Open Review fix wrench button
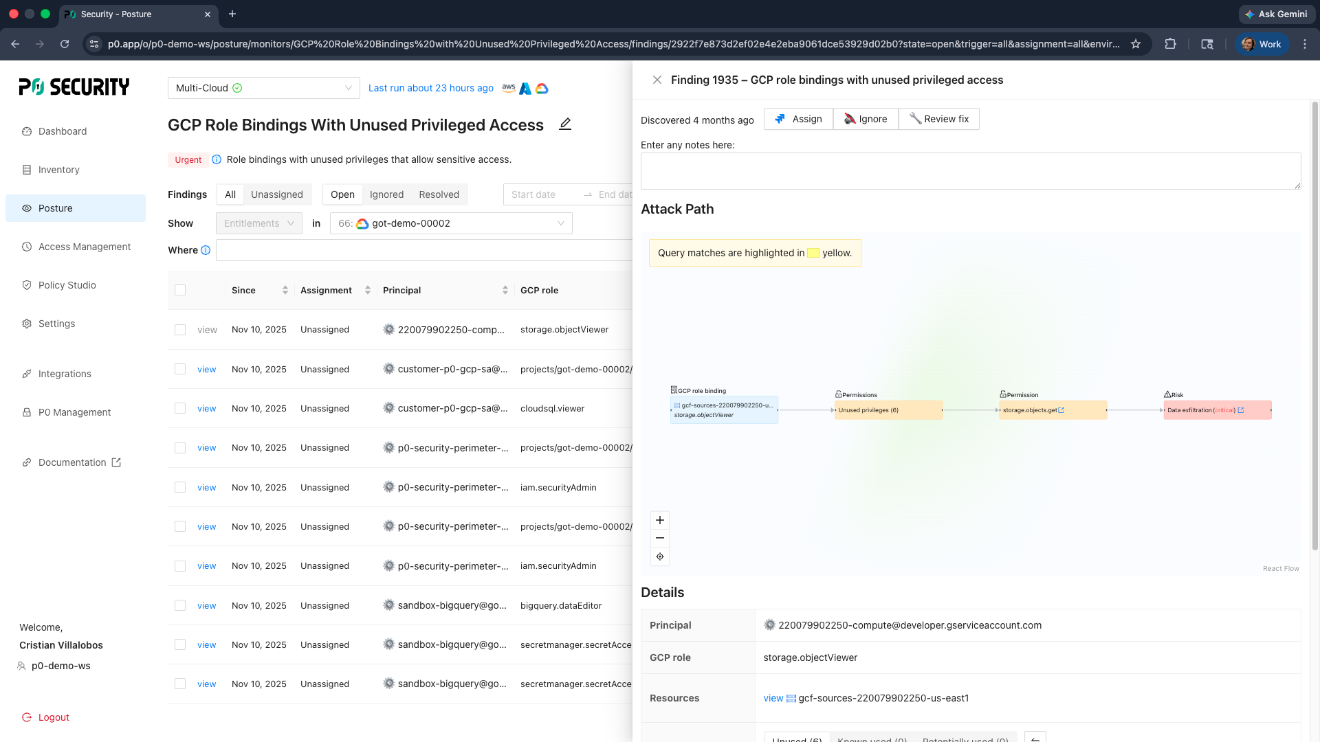Screen dimensions: 1320x742 (x=939, y=119)
